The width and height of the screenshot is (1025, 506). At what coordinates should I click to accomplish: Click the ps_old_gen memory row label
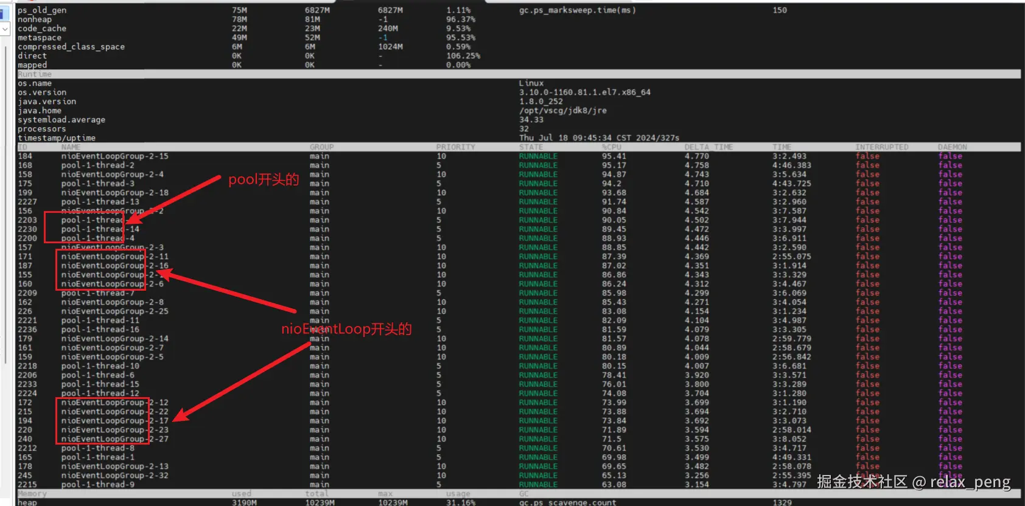click(x=41, y=10)
